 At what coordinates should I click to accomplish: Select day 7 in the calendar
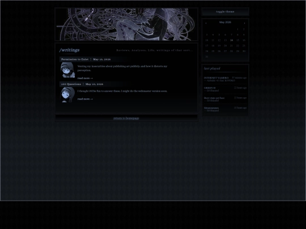point(231,34)
